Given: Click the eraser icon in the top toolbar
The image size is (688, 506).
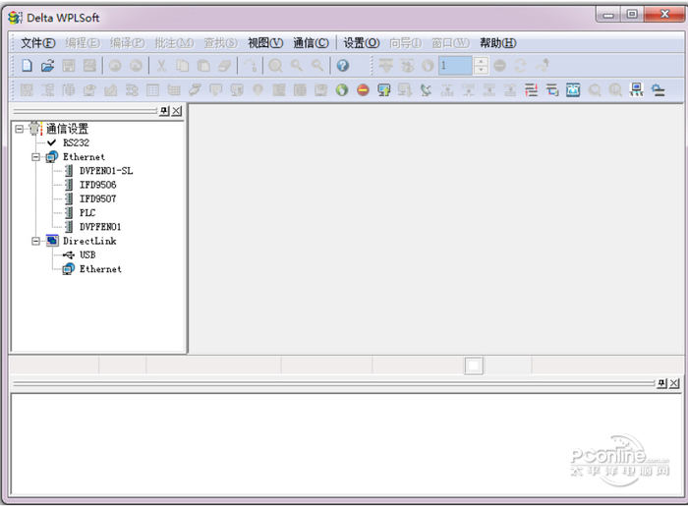Looking at the screenshot, I should 225,66.
